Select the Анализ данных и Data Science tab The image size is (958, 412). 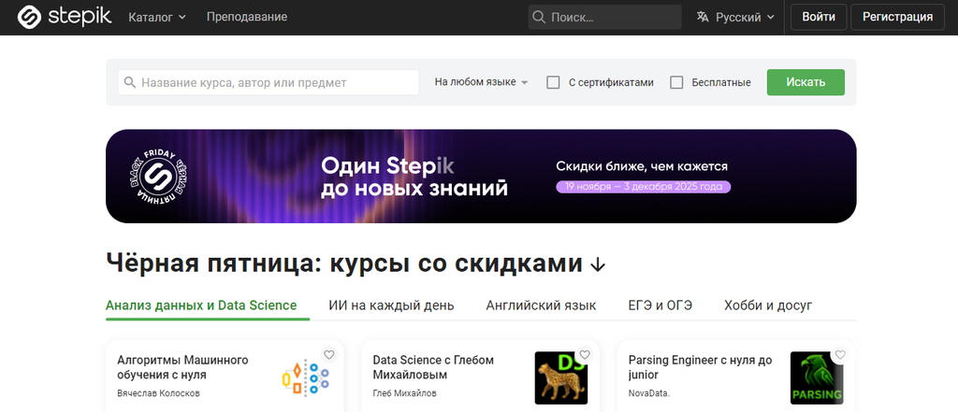click(x=201, y=305)
